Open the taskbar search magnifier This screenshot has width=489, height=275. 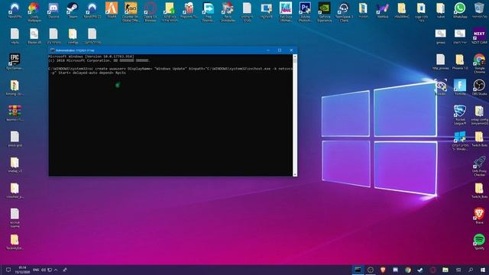tap(471, 270)
